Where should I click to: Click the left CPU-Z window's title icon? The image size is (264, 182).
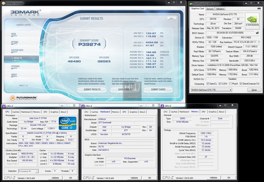coord(4,106)
